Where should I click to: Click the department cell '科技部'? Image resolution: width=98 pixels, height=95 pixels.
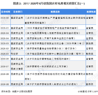14,54
